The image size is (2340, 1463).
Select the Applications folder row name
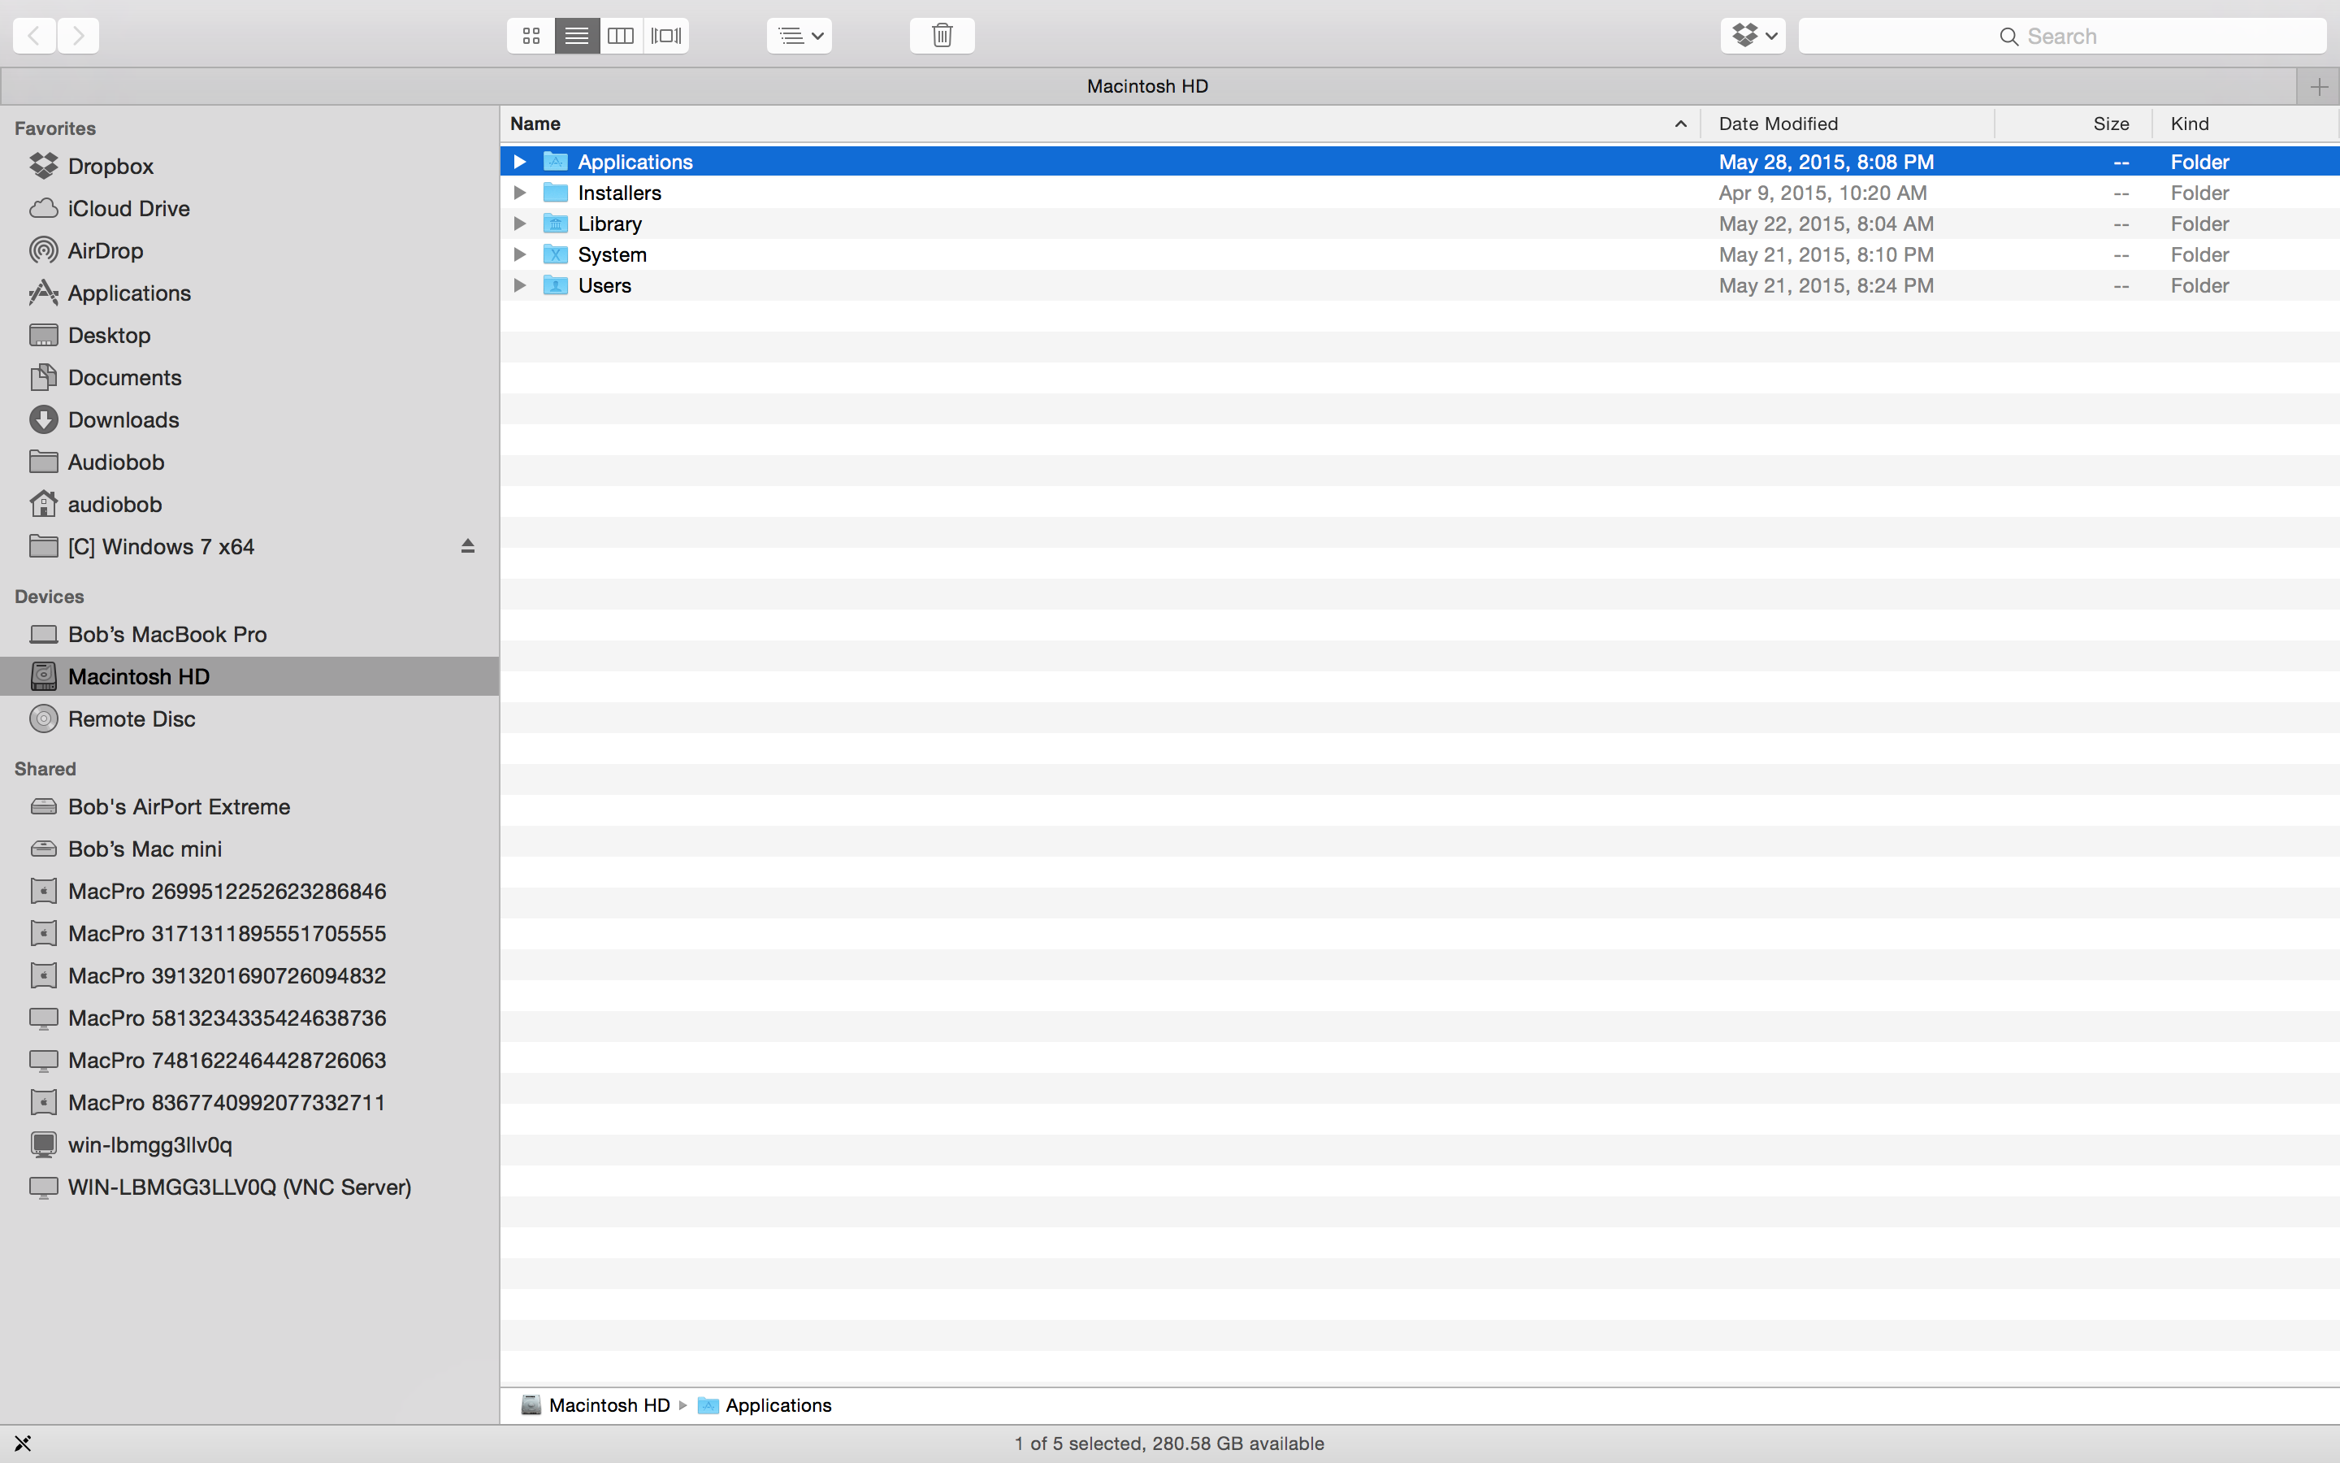tap(635, 162)
